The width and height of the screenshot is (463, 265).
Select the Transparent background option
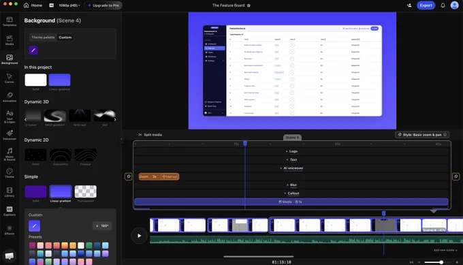85,191
